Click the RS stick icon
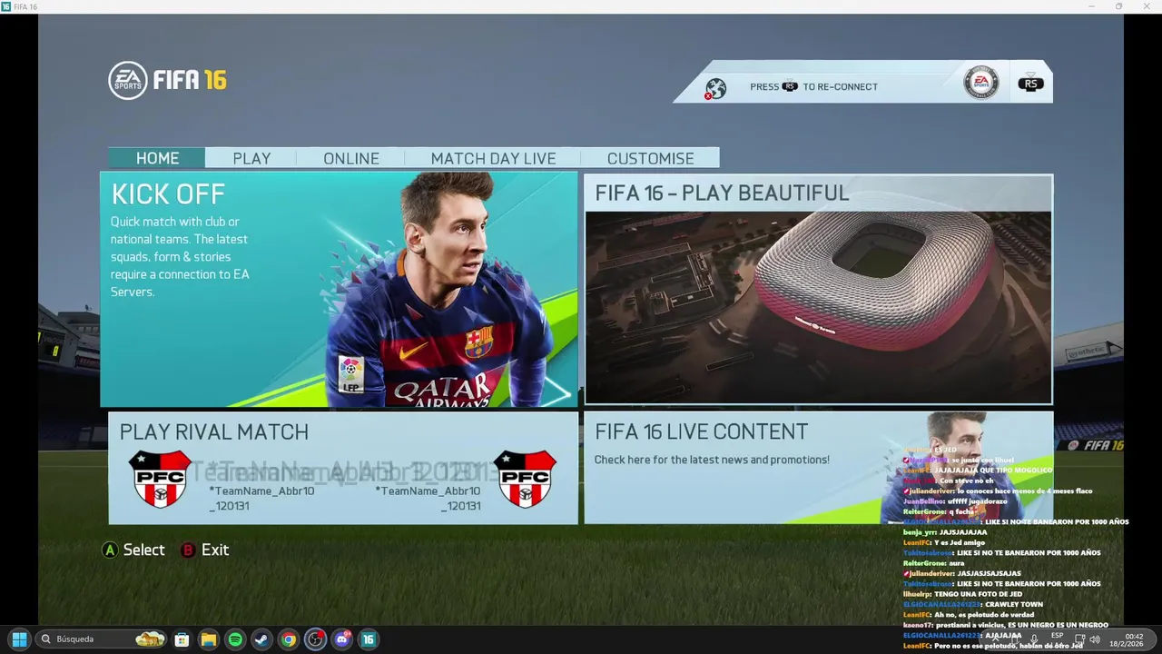1162x654 pixels. coord(1029,84)
